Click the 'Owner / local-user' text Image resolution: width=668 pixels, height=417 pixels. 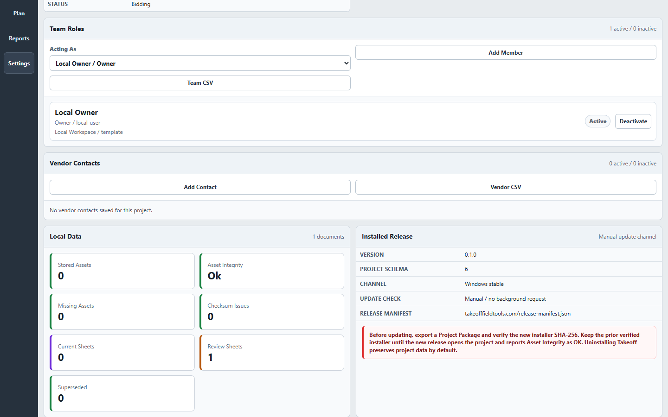77,123
